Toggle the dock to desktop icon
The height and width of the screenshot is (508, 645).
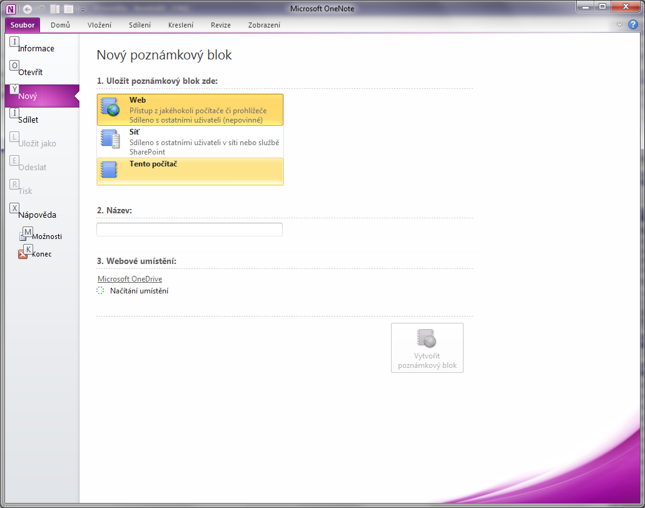click(55, 9)
